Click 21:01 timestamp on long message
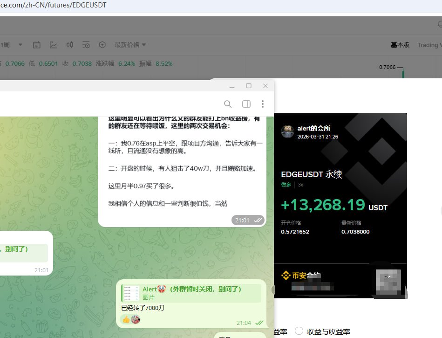This screenshot has width=442, height=338. coord(242,221)
